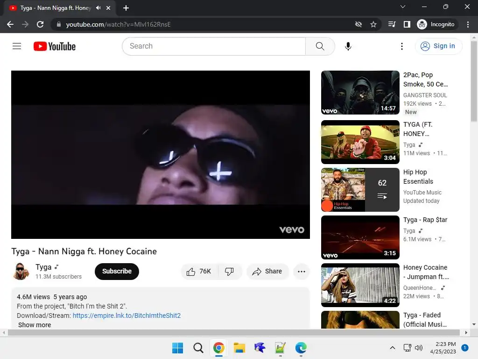View site info lock icon
The width and height of the screenshot is (478, 359).
(59, 24)
